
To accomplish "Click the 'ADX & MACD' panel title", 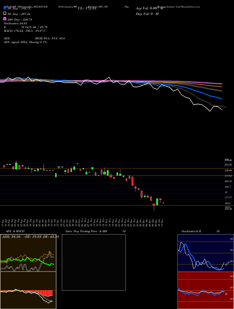I will (x=15, y=231).
